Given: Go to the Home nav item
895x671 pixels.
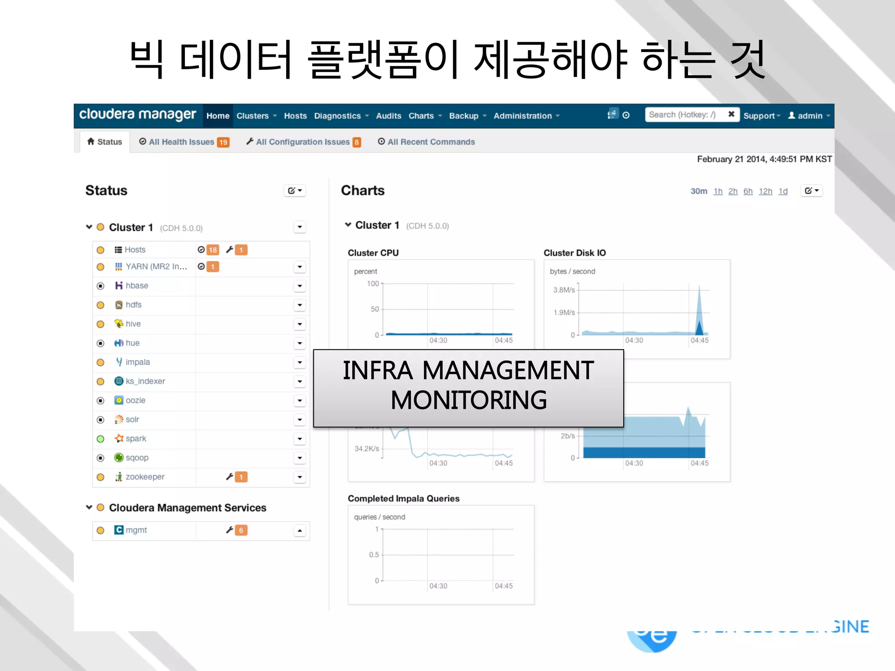Looking at the screenshot, I should point(218,116).
